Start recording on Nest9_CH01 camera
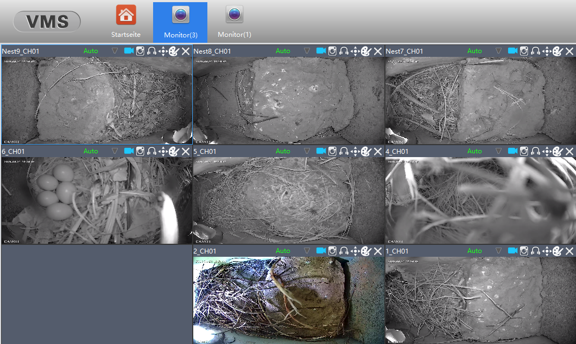This screenshot has width=576, height=344. coord(129,51)
